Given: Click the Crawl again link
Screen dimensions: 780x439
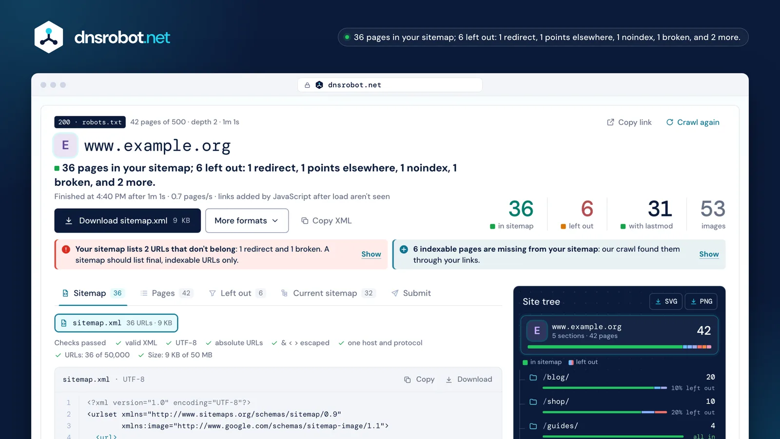Looking at the screenshot, I should coord(693,122).
